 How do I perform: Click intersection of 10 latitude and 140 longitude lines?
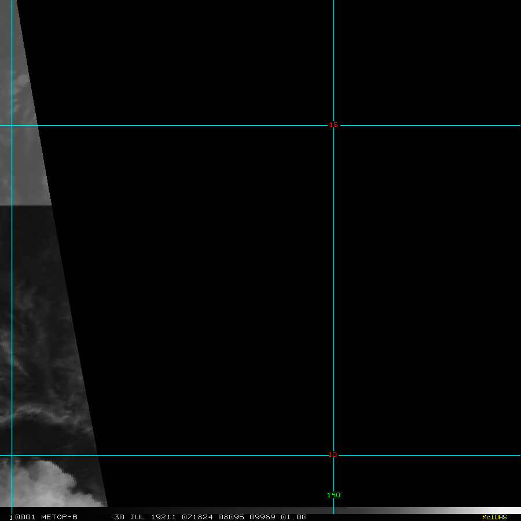tap(333, 455)
